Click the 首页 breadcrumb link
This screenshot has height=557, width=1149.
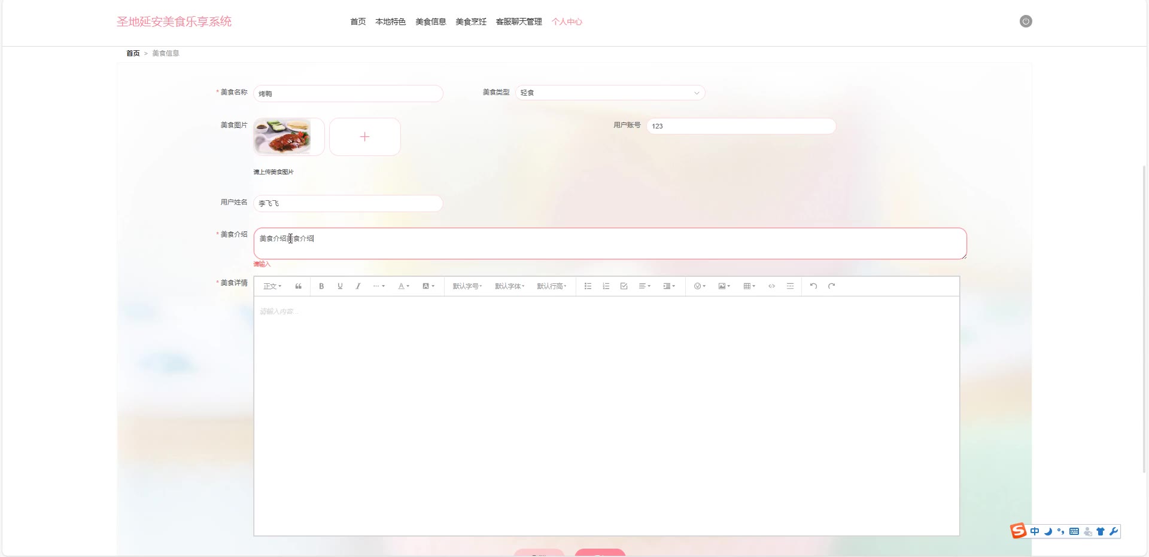coord(133,53)
